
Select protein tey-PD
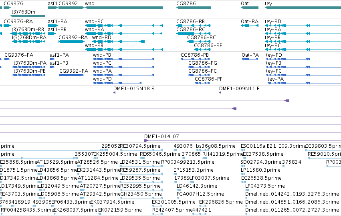click(274, 55)
